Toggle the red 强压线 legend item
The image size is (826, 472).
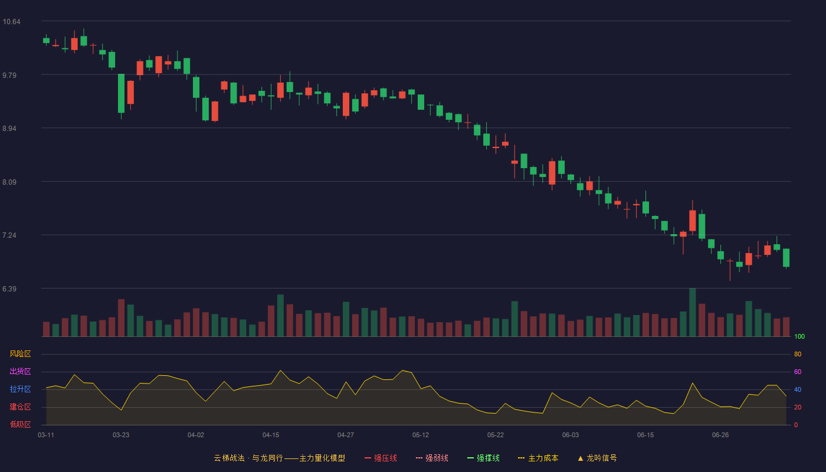pyautogui.click(x=381, y=458)
